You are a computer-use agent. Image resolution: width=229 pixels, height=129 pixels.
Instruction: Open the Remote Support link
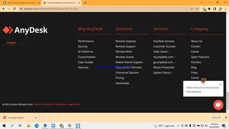(x=126, y=46)
